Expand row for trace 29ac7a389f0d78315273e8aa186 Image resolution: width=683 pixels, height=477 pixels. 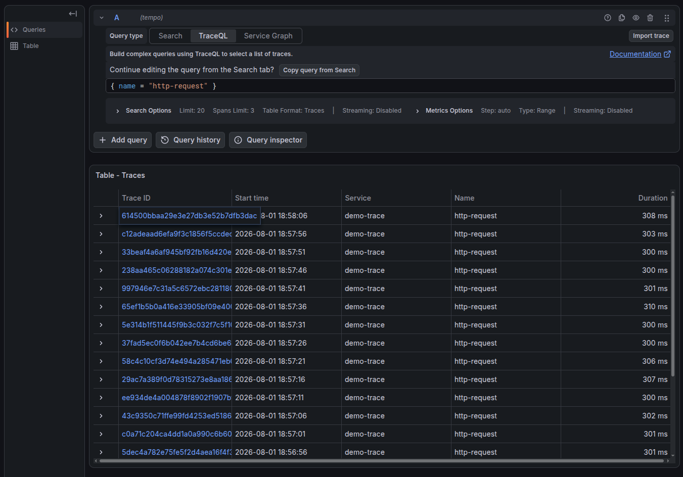tap(101, 379)
